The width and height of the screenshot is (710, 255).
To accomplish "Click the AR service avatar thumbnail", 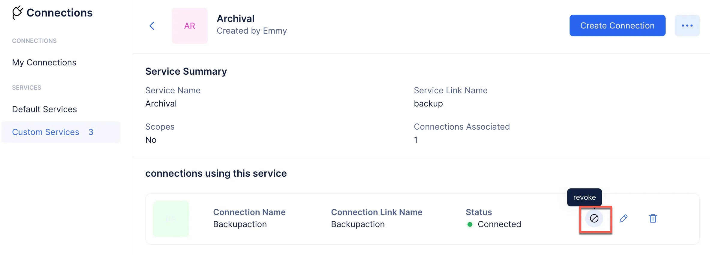I will tap(189, 26).
